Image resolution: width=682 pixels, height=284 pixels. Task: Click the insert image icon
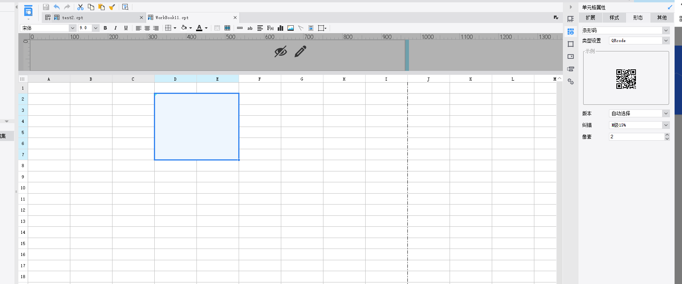[291, 28]
